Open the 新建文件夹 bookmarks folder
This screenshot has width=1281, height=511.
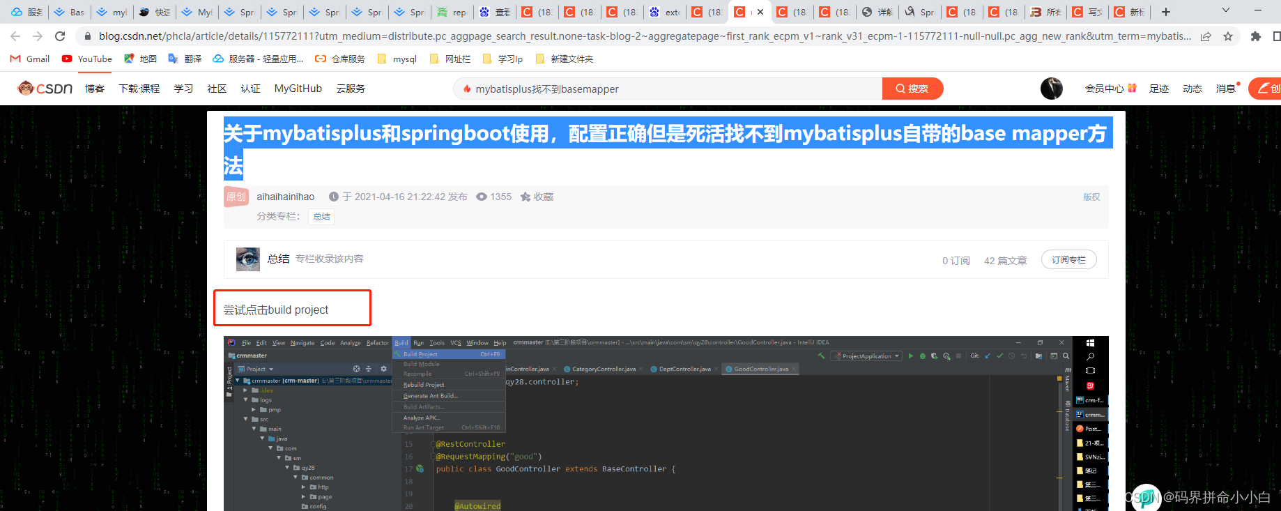[565, 59]
